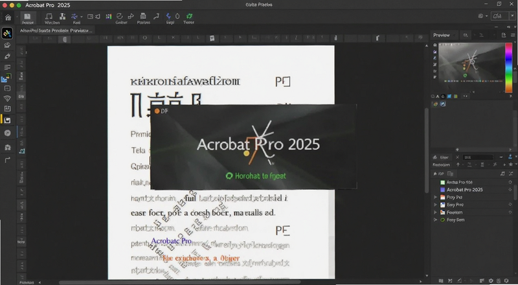Switch to the document tab ending in 'Prevvase...'
The height and width of the screenshot is (285, 518).
point(56,30)
